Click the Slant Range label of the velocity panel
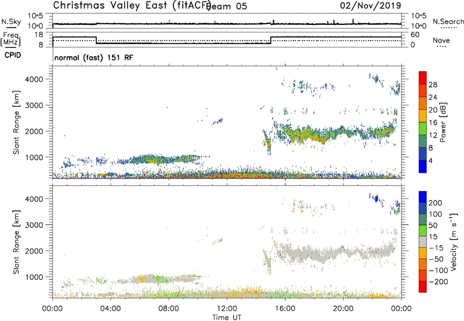The height and width of the screenshot is (321, 464). click(16, 242)
